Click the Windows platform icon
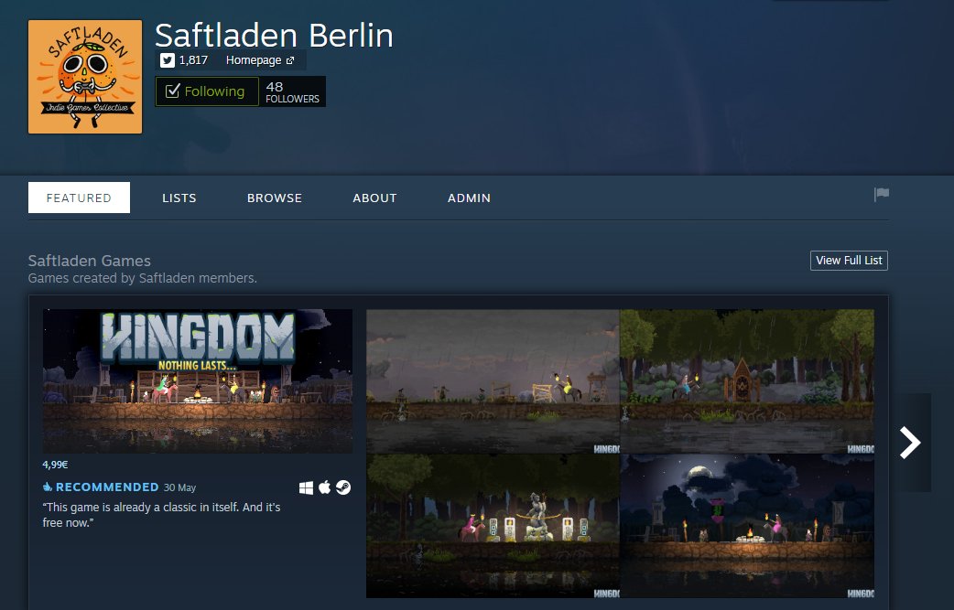The height and width of the screenshot is (610, 954). point(306,487)
